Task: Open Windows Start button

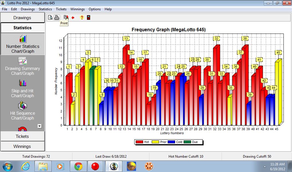Action: pyautogui.click(x=8, y=166)
